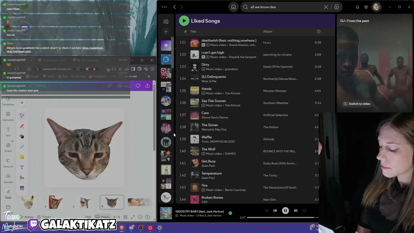414x233 pixels.
Task: Open Canva grid view icon
Action: point(125,217)
